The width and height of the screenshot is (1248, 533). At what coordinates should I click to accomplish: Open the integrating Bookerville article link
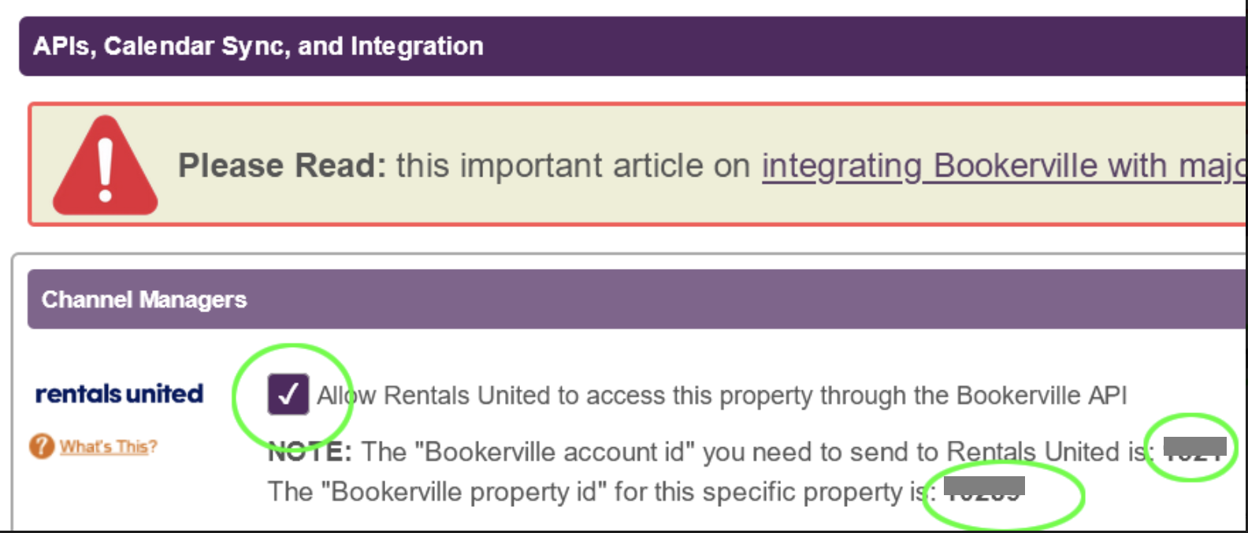[1004, 166]
